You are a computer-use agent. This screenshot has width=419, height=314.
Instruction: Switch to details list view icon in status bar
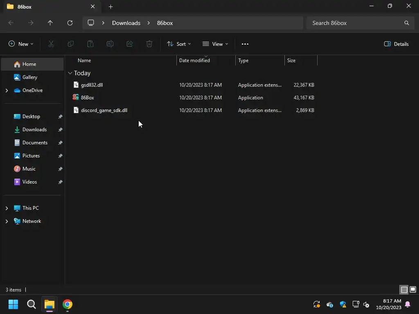tap(404, 290)
